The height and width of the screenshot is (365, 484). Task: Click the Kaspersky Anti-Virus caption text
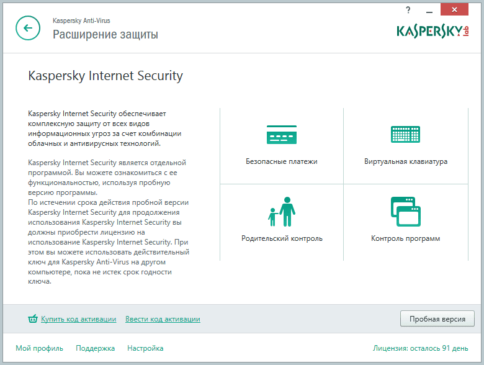click(81, 20)
